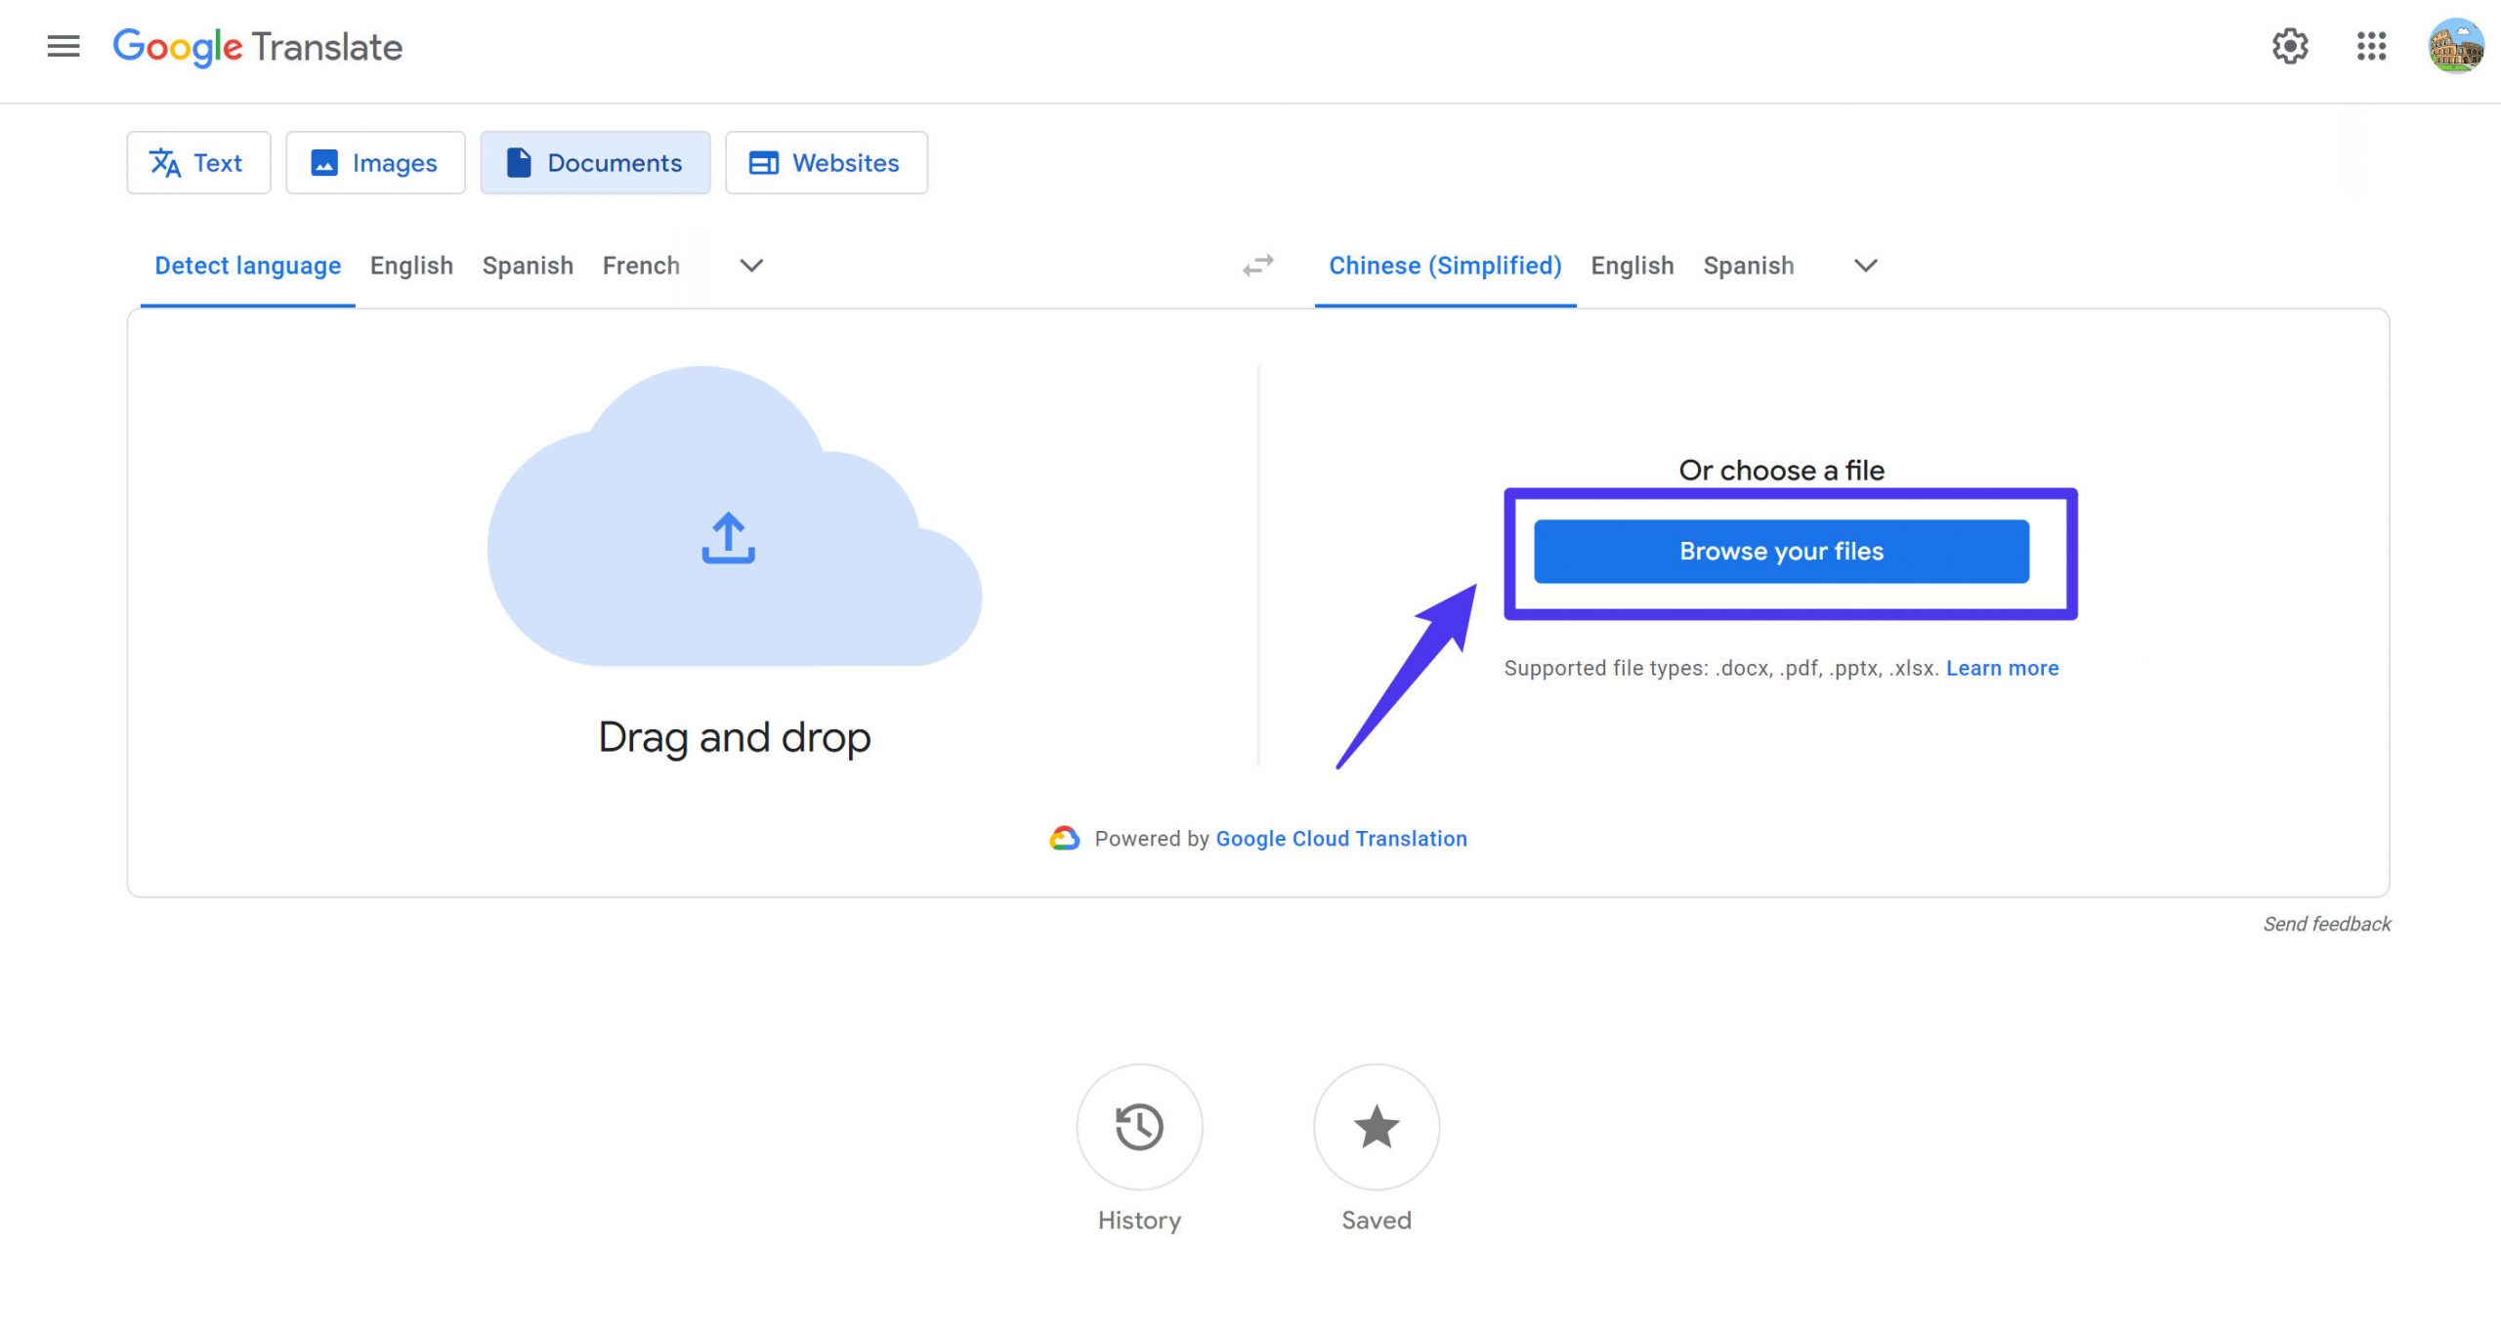Select Spanish as target language
2501x1326 pixels.
pyautogui.click(x=1748, y=266)
